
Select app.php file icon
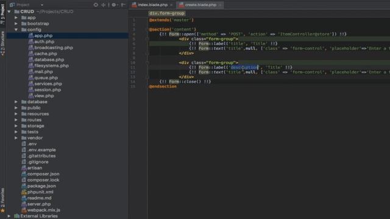(31, 35)
